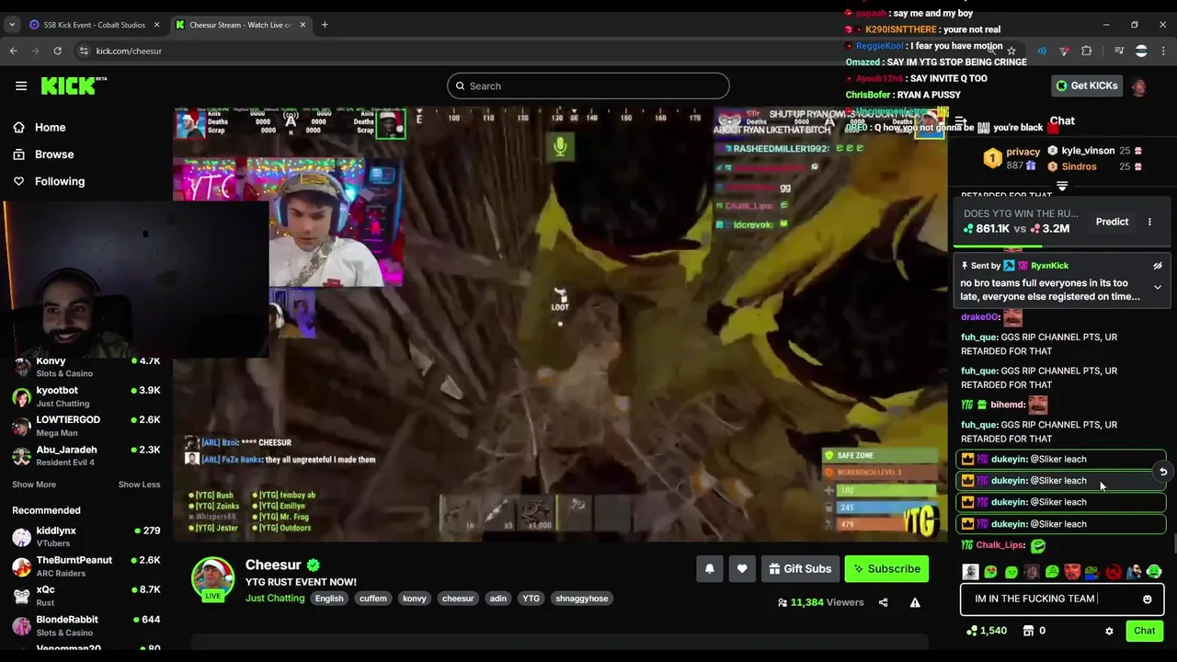This screenshot has height=662, width=1177.
Task: Click privacy top gifter entry
Action: (x=1012, y=158)
